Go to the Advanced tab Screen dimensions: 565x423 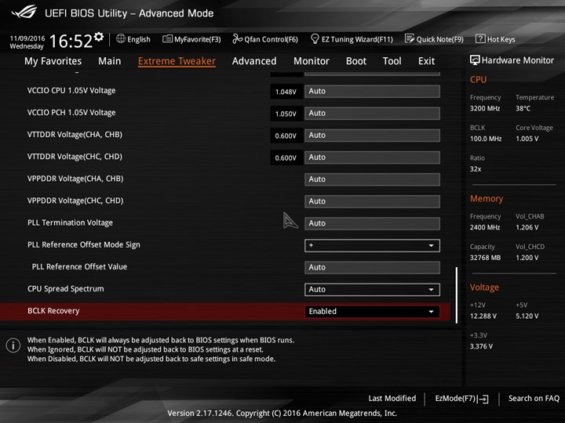[254, 61]
